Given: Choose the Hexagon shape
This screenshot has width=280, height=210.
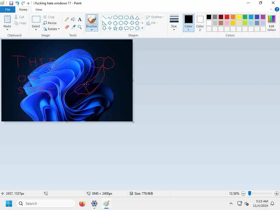Looking at the screenshot, I should pos(121,23).
